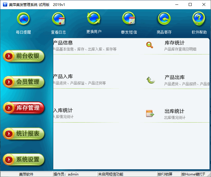
Task: Open the 群发短信 bulk SMS icon
Action: 129,18
